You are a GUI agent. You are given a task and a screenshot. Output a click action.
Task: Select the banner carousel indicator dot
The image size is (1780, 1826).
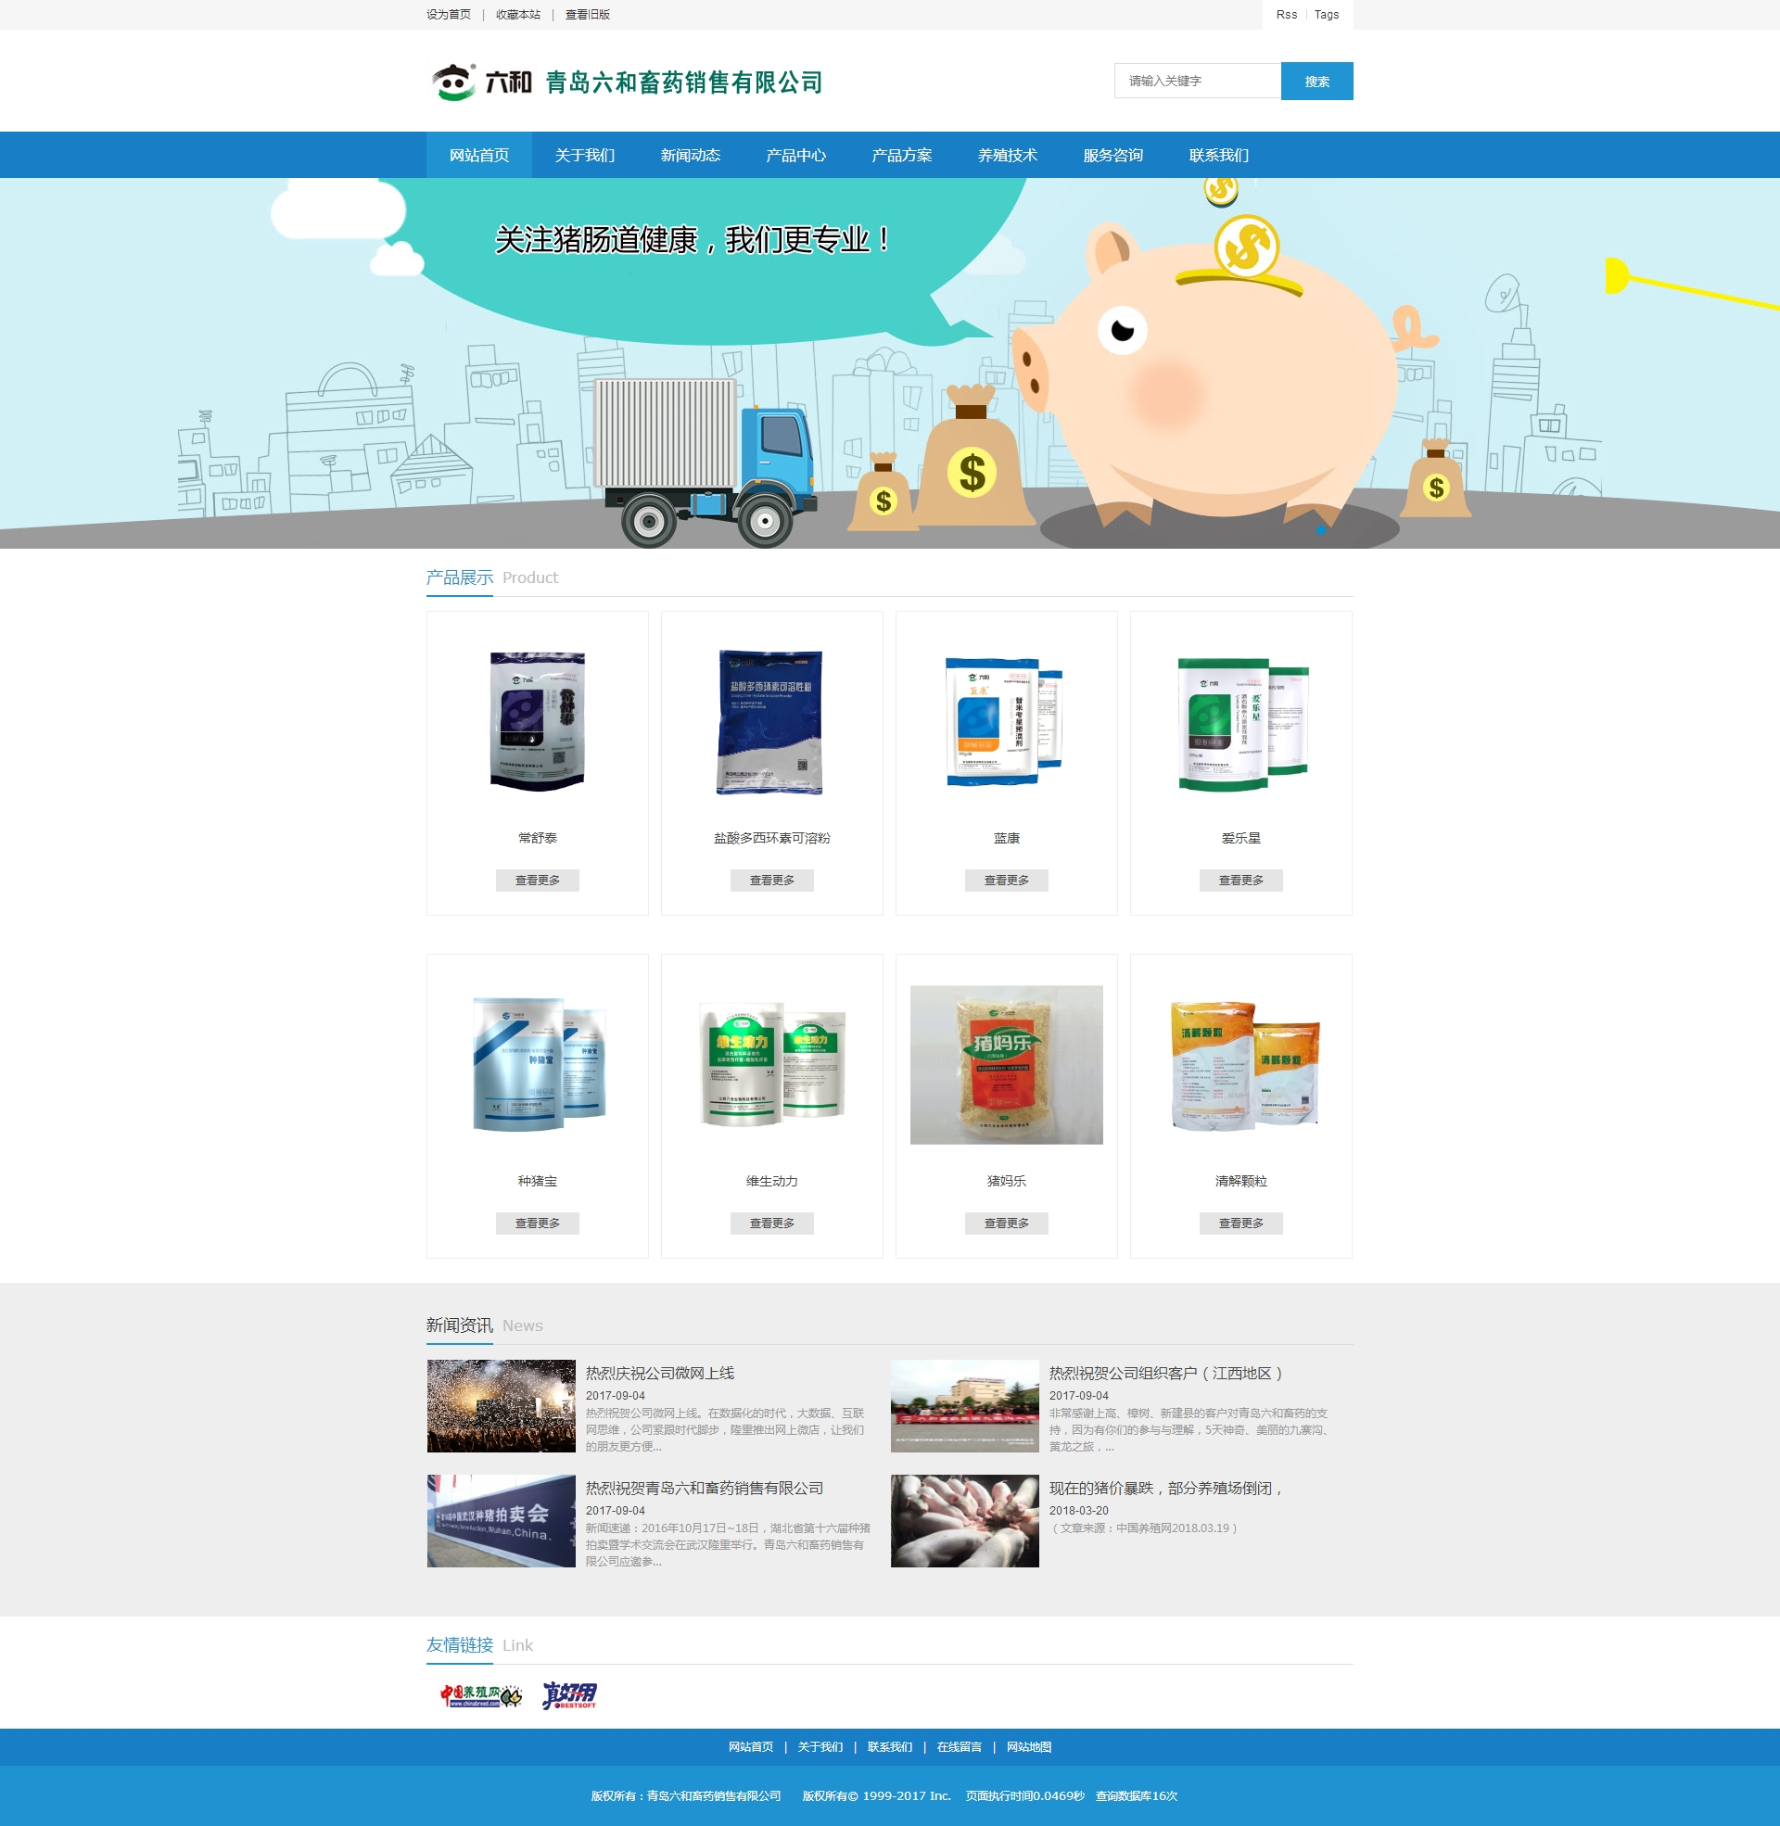(x=1321, y=530)
